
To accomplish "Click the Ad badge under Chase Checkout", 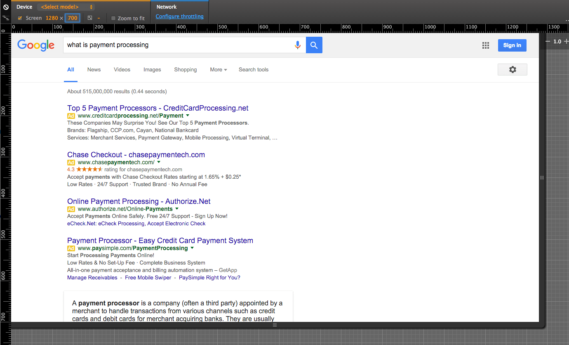I will coord(71,163).
